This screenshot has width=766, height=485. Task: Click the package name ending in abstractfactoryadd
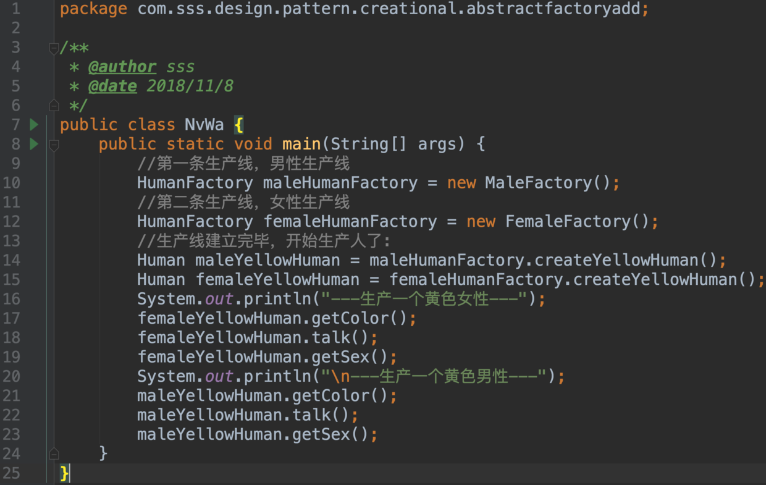(x=389, y=9)
